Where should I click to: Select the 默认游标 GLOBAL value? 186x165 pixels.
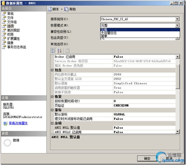[144, 114]
